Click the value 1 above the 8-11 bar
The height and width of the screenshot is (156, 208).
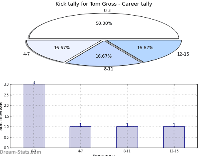click(x=127, y=125)
